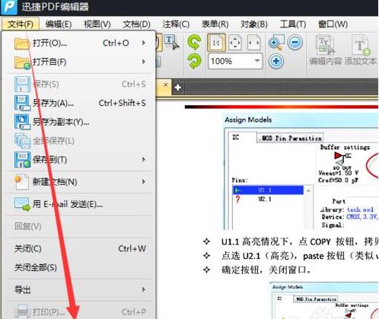Click the zoom out minus icon
379x319 pixels.
pyautogui.click(x=295, y=42)
